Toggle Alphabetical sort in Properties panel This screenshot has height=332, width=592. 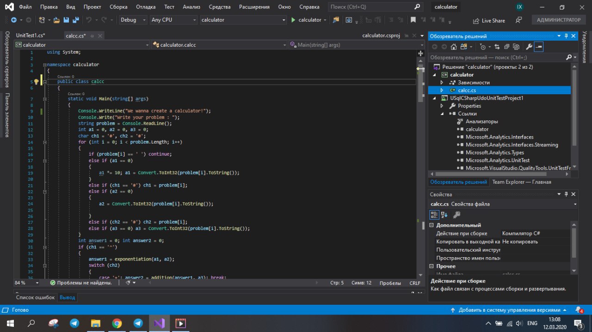point(444,215)
